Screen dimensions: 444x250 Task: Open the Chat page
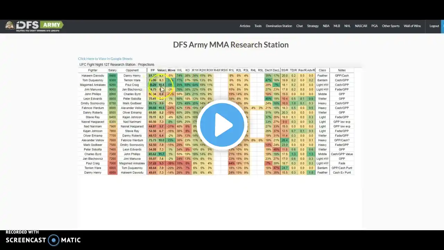coord(299,26)
